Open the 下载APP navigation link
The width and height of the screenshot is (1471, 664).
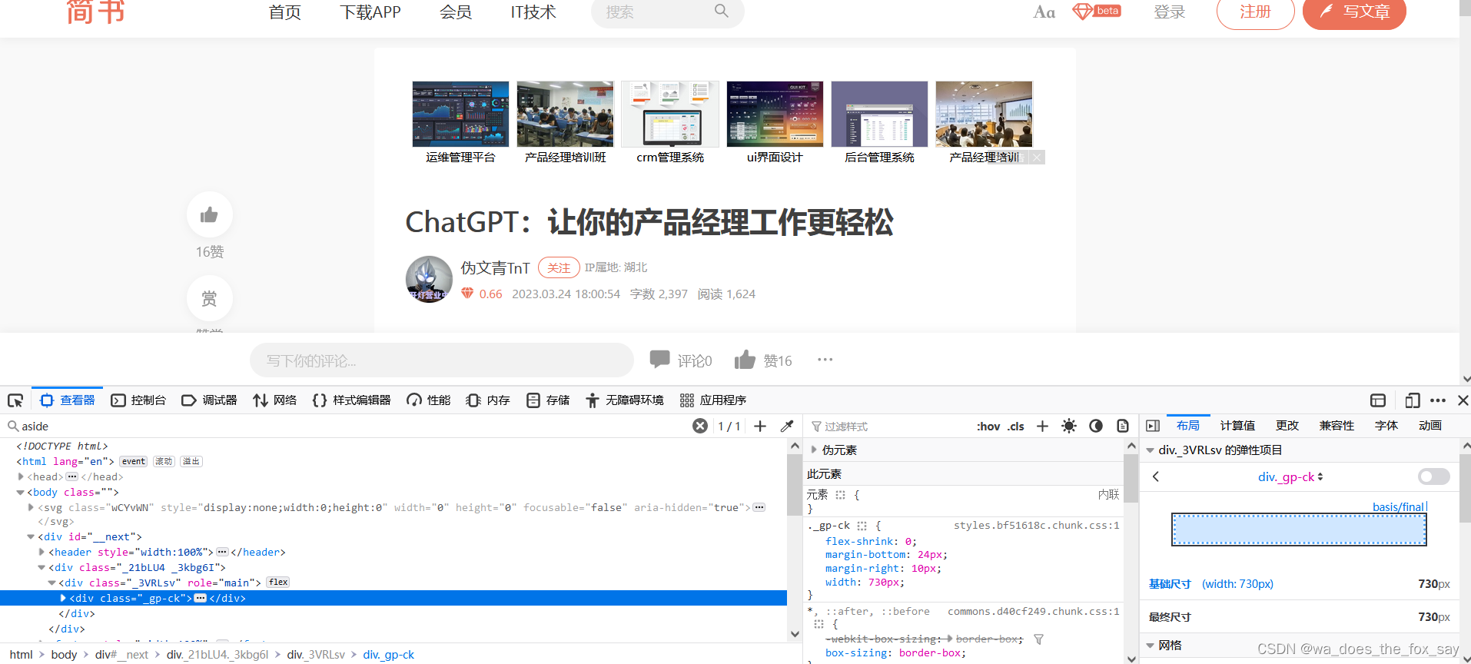[370, 12]
